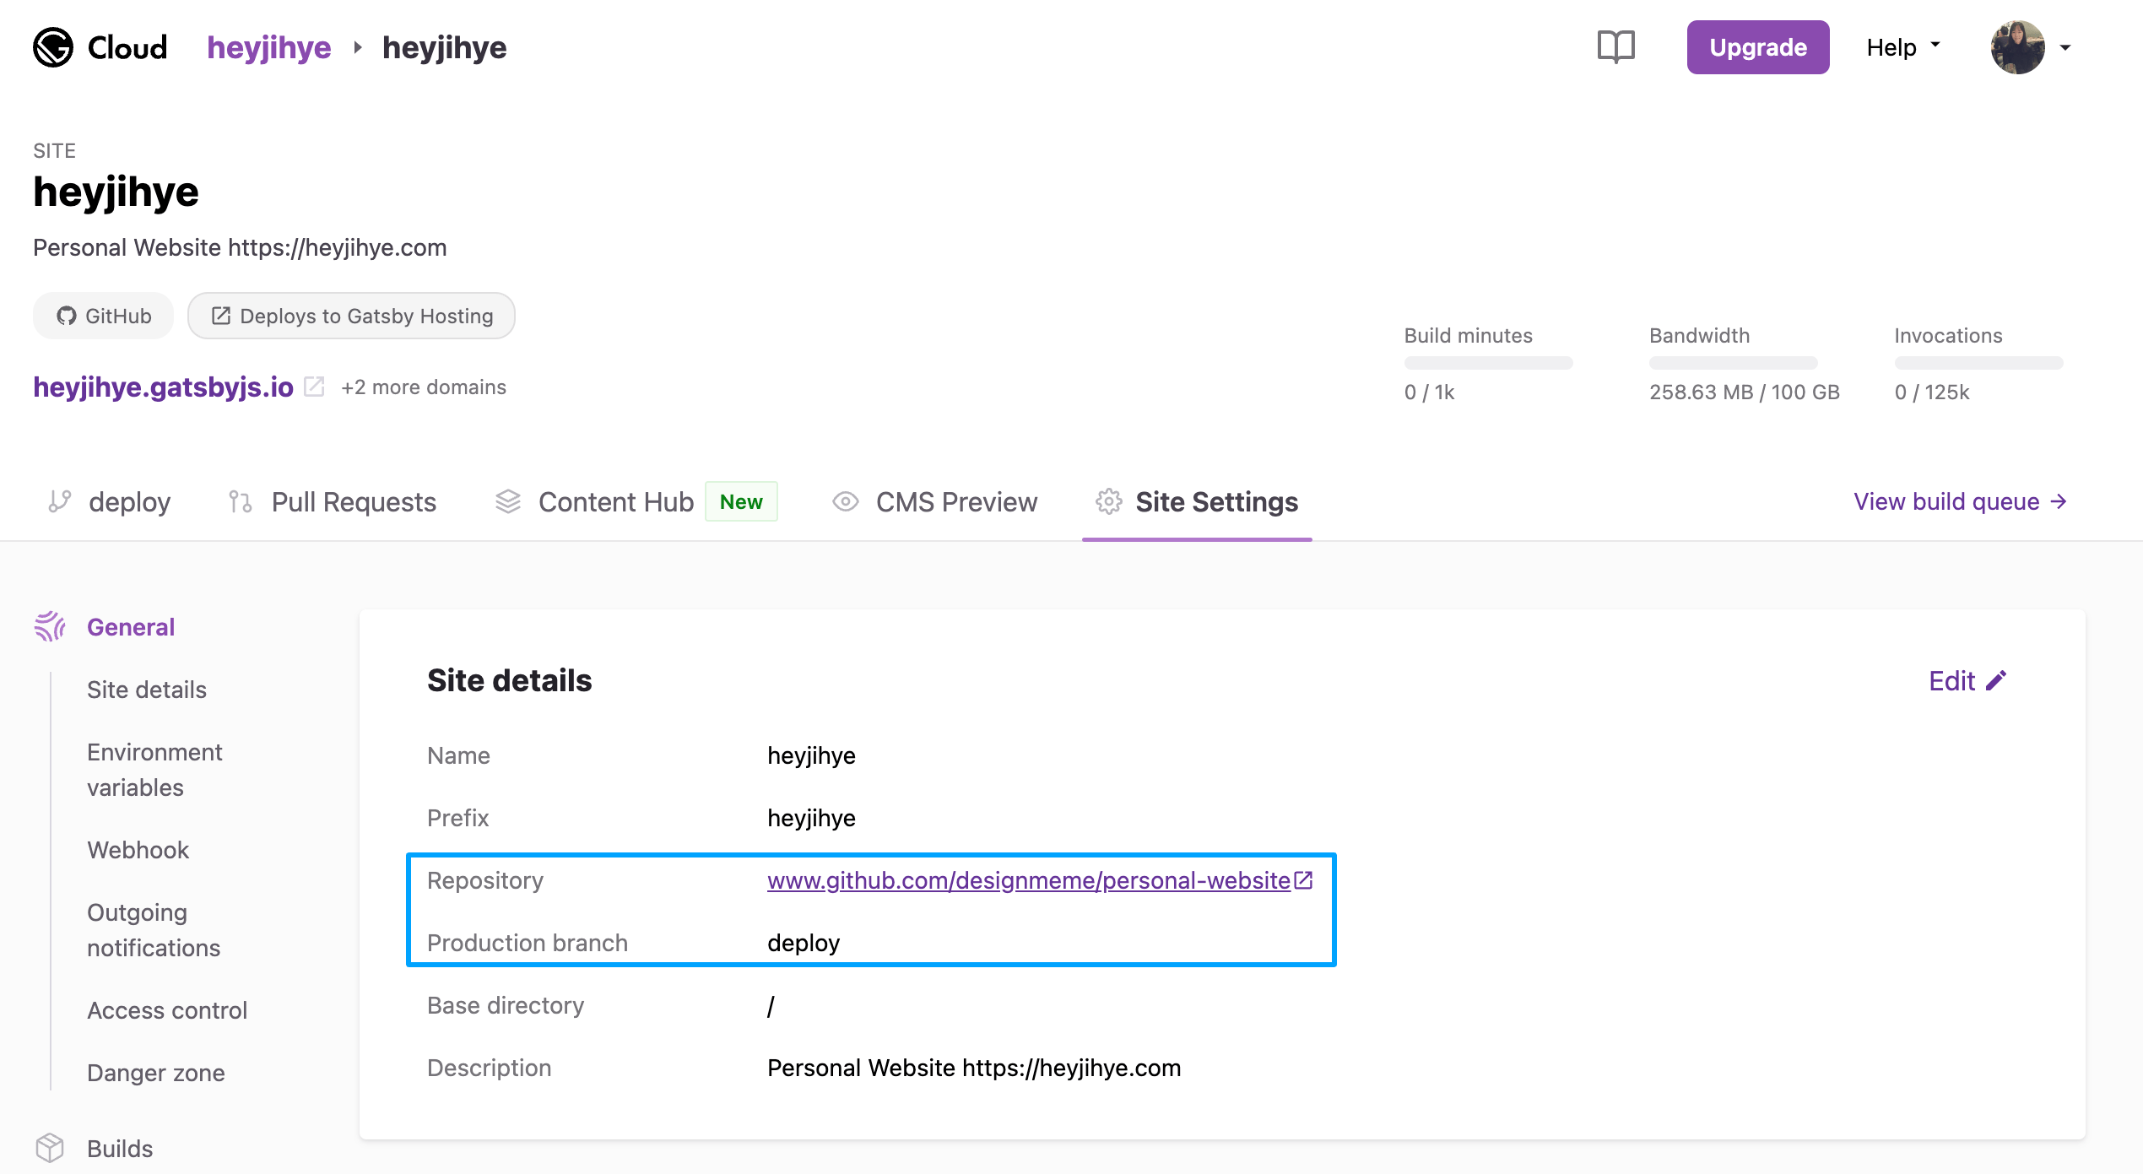Open the Help dropdown menu
The image size is (2143, 1174).
click(1903, 47)
